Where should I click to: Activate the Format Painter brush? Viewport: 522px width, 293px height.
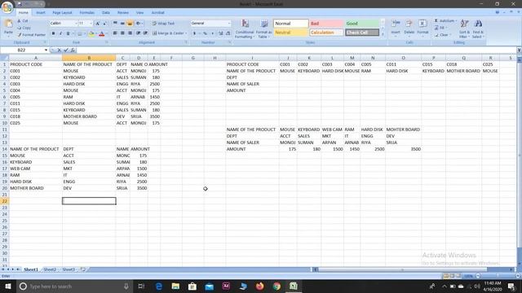click(x=32, y=35)
